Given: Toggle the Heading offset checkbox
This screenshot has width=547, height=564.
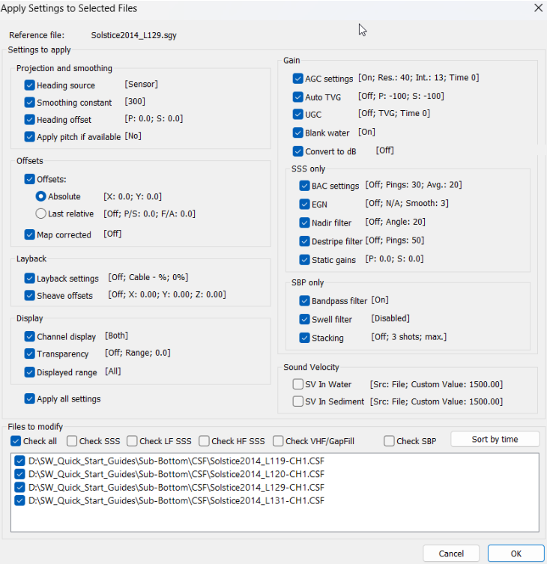Looking at the screenshot, I should pos(29,119).
